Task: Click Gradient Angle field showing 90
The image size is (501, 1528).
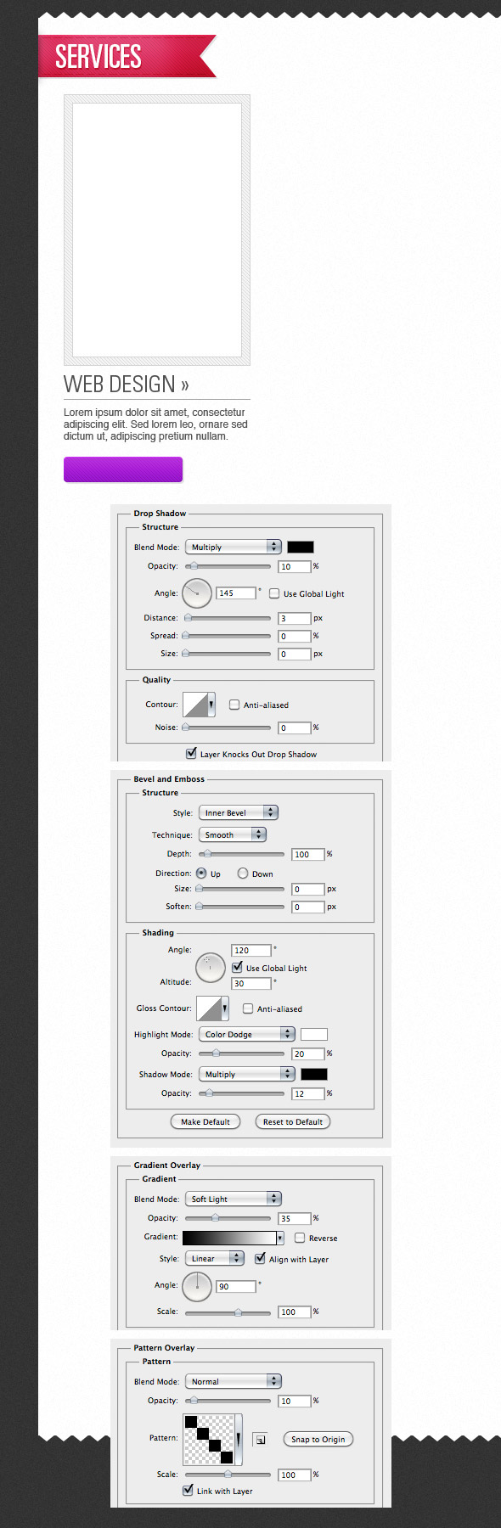Action: tap(236, 1286)
